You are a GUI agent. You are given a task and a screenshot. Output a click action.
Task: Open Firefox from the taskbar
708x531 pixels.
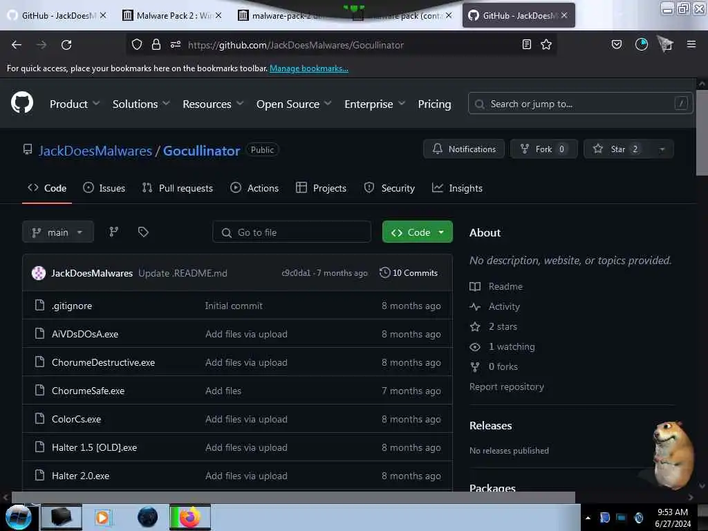(190, 517)
